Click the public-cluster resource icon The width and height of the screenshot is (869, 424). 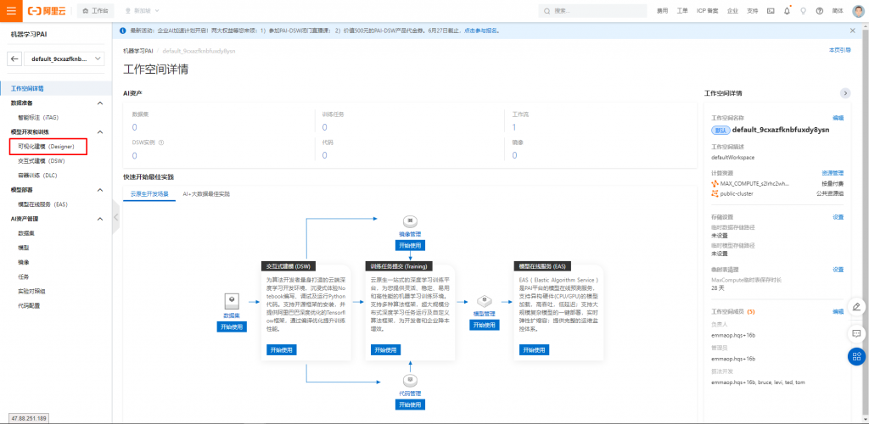tap(715, 193)
